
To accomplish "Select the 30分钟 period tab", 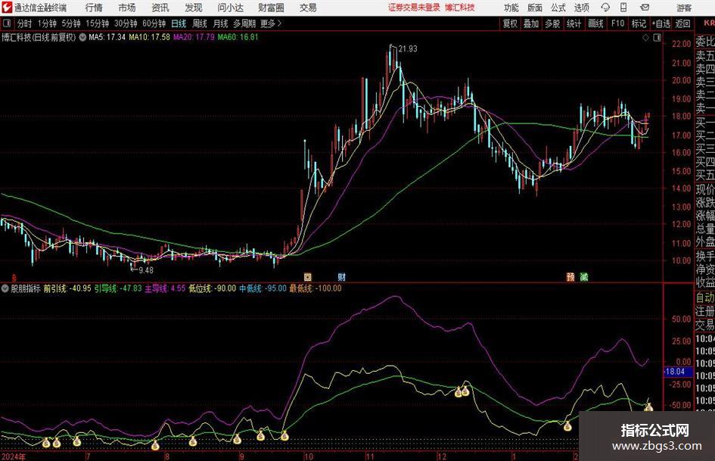I will [x=126, y=23].
